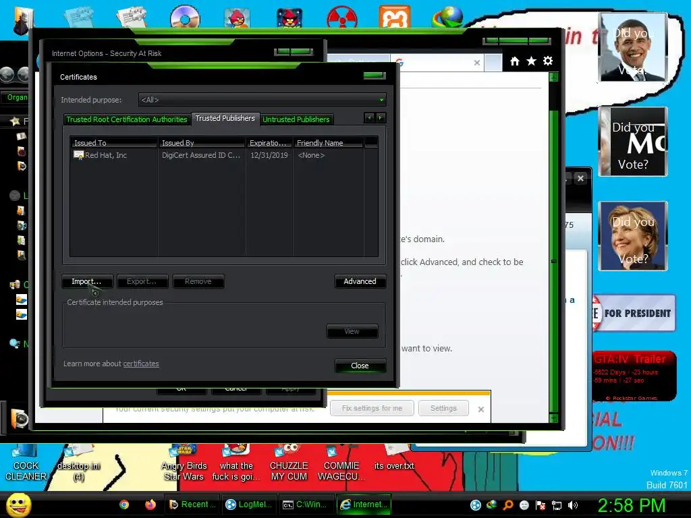Click the Settings button in notification bar
This screenshot has height=518, width=691.
[x=443, y=408]
